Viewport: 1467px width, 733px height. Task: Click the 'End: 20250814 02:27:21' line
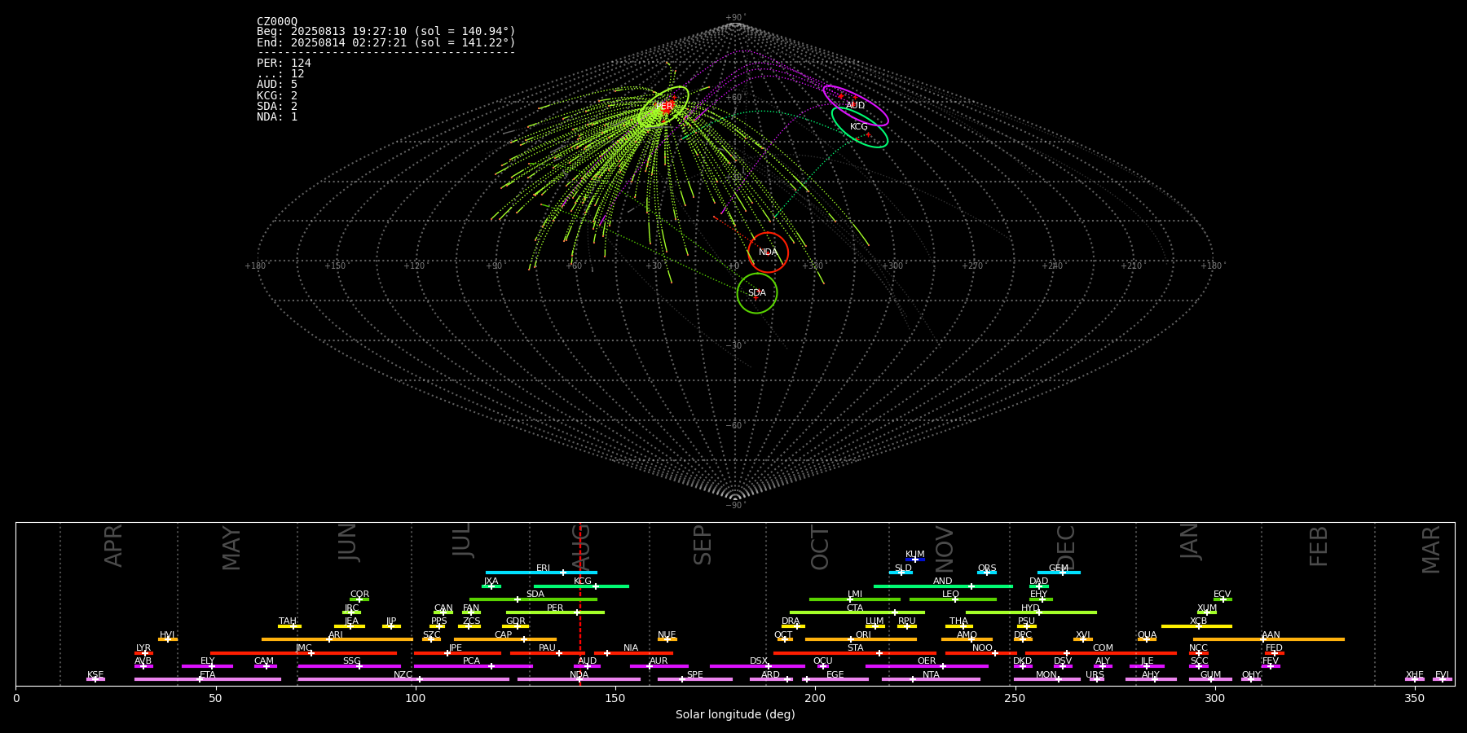tap(386, 42)
